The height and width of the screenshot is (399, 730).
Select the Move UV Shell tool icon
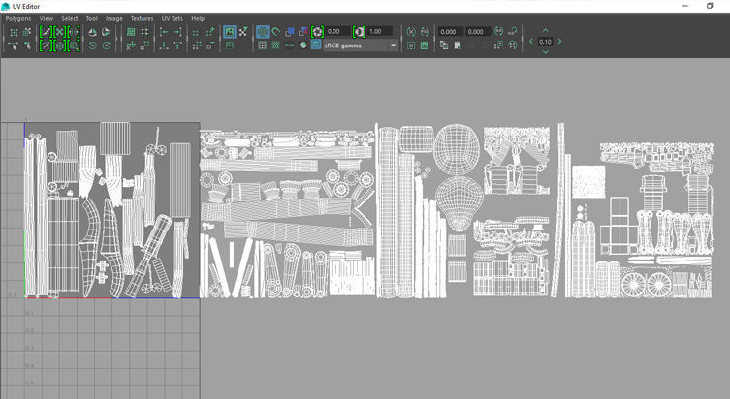click(x=27, y=32)
